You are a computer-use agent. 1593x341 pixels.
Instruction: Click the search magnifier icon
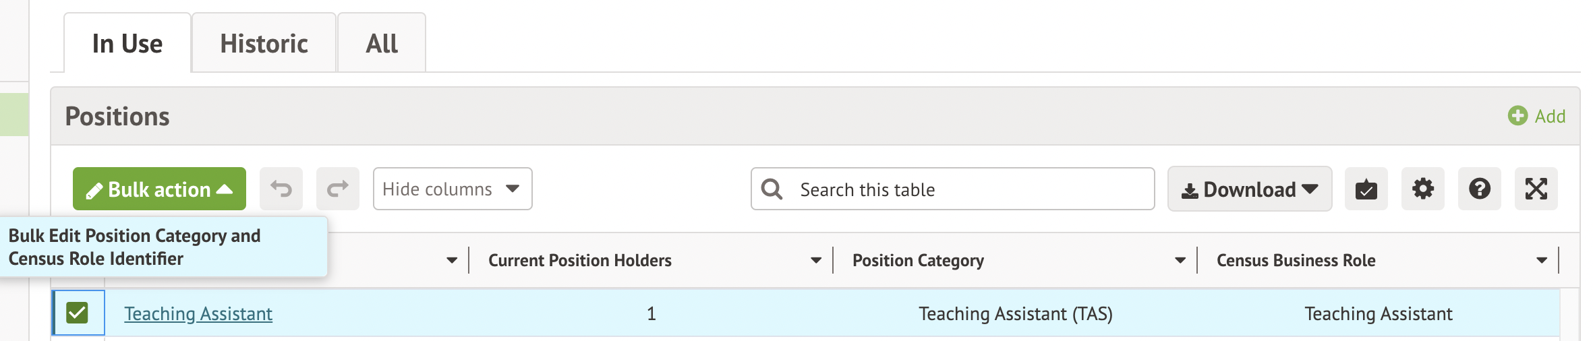click(772, 189)
